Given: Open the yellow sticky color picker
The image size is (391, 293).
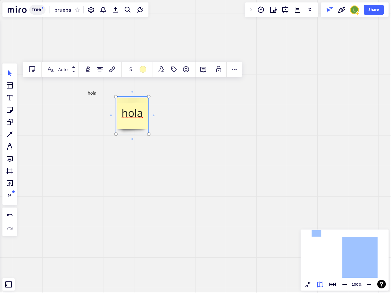Looking at the screenshot, I should click(x=143, y=69).
